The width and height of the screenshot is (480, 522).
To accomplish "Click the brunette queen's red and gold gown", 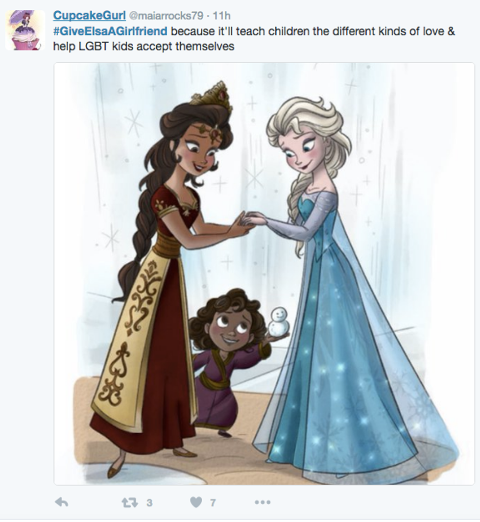I will [146, 333].
